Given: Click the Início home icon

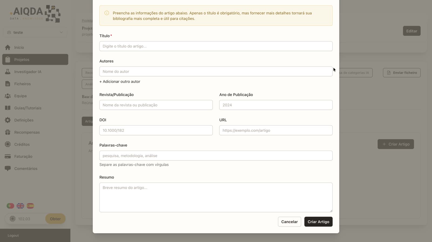Looking at the screenshot, I should 8,48.
